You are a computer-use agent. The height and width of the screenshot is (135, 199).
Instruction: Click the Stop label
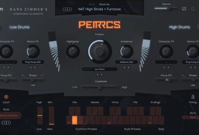click(161, 129)
